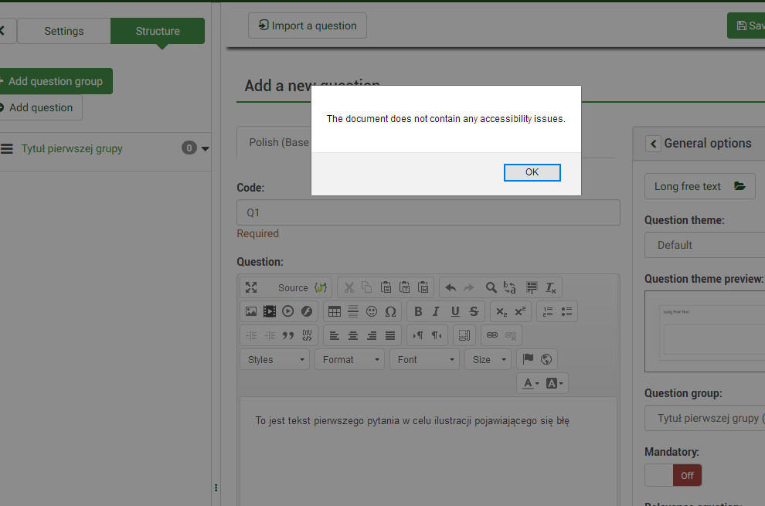Set text direction right to left
The width and height of the screenshot is (765, 506).
point(436,335)
